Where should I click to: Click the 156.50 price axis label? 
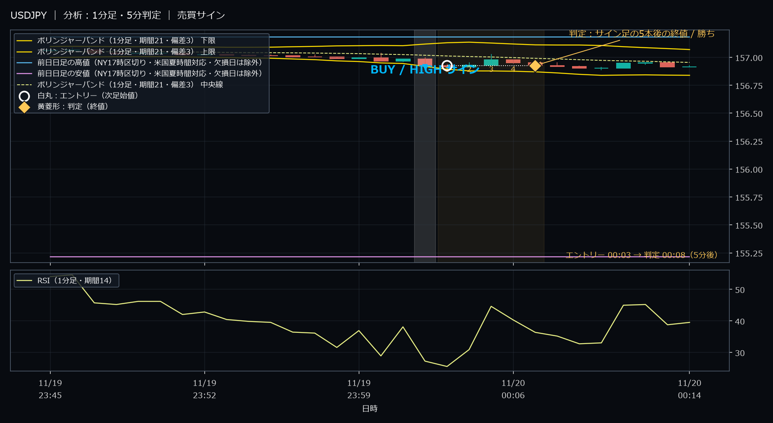pyautogui.click(x=749, y=114)
